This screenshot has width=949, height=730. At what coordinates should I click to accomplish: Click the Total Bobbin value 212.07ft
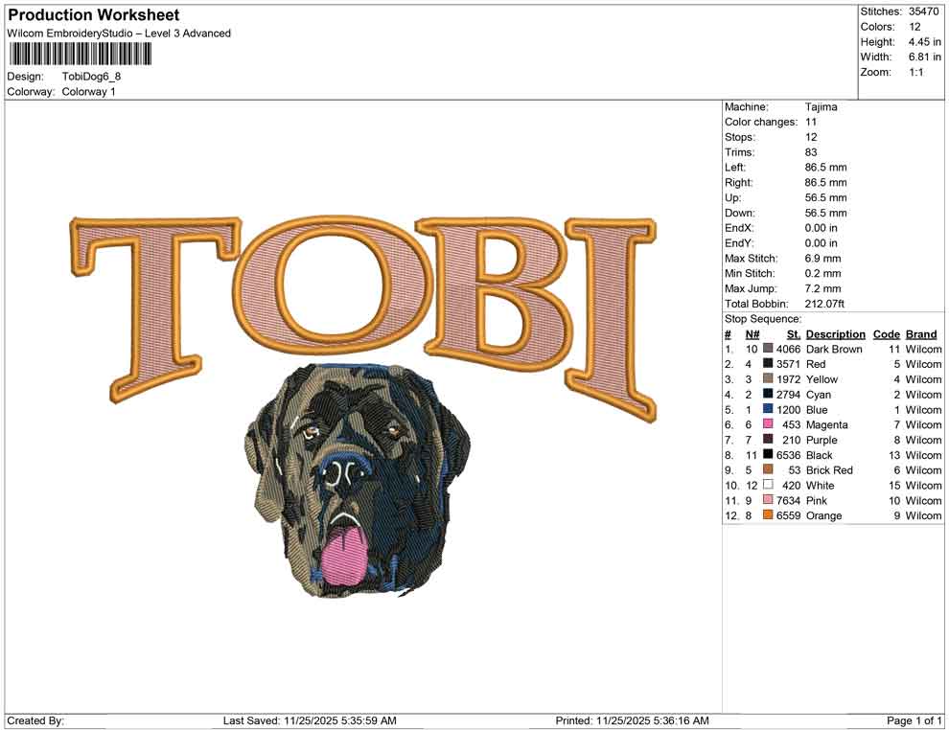pyautogui.click(x=824, y=303)
